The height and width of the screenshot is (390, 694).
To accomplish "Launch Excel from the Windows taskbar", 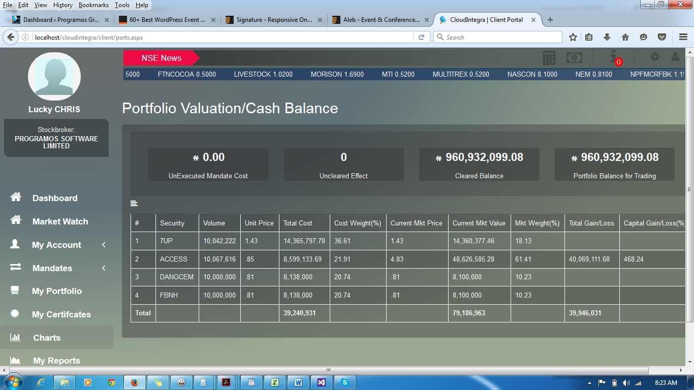I will pos(274,382).
